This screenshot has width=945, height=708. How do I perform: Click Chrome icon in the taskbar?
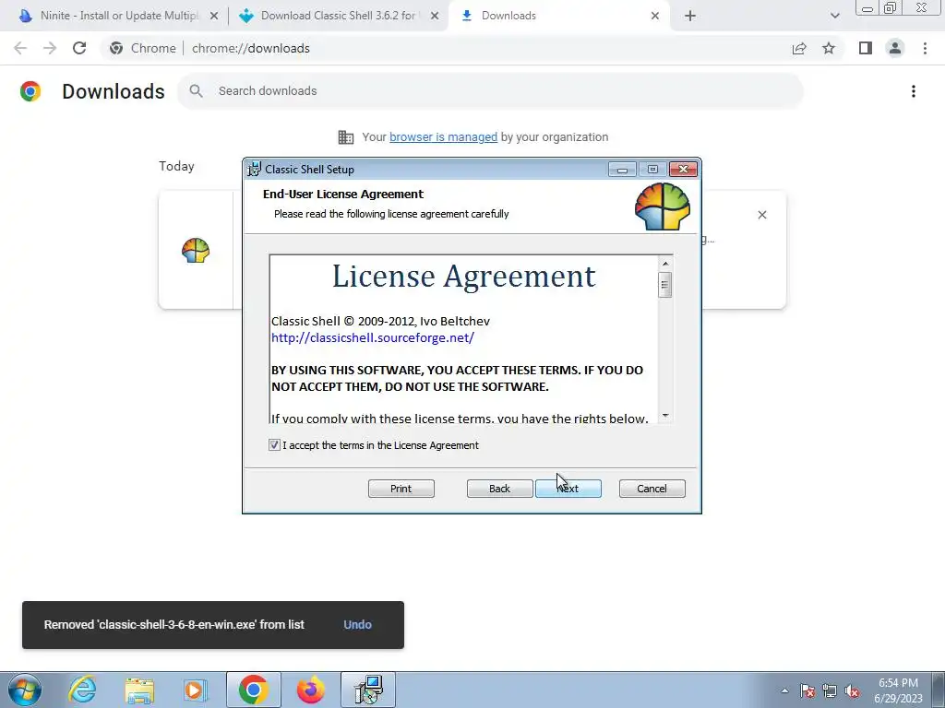pos(253,690)
